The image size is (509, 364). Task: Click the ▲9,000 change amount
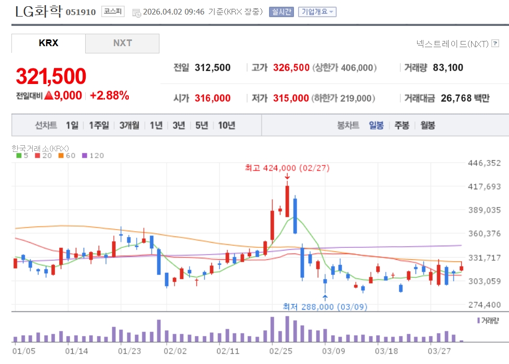click(x=63, y=95)
